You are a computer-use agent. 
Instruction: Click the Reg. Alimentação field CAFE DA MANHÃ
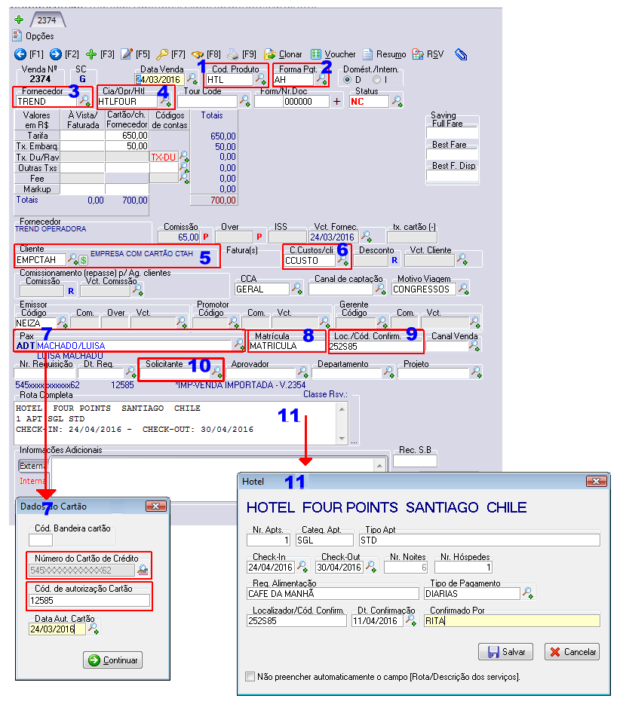[x=333, y=593]
